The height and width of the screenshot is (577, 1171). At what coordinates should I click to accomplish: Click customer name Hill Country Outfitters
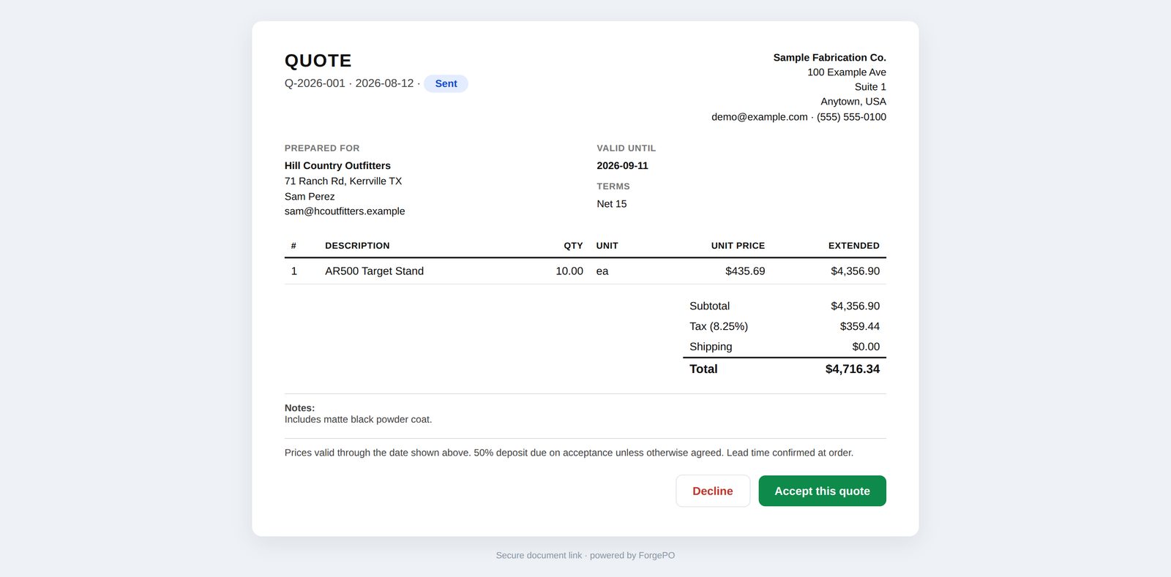[x=337, y=165]
